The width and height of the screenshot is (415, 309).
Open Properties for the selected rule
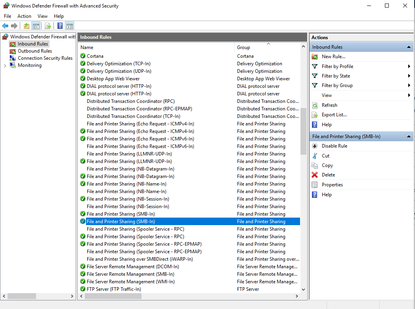point(332,185)
